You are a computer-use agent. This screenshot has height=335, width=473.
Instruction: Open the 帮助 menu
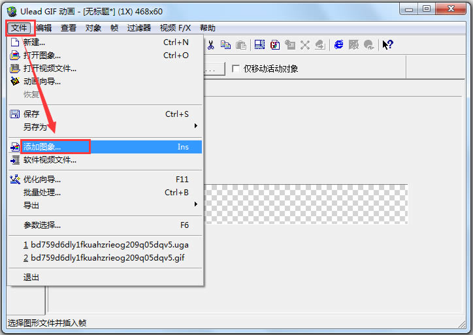click(x=208, y=28)
